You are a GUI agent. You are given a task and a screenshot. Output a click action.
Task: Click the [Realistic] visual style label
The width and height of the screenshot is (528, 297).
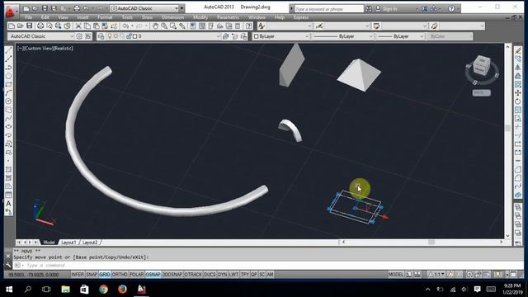[x=63, y=49]
